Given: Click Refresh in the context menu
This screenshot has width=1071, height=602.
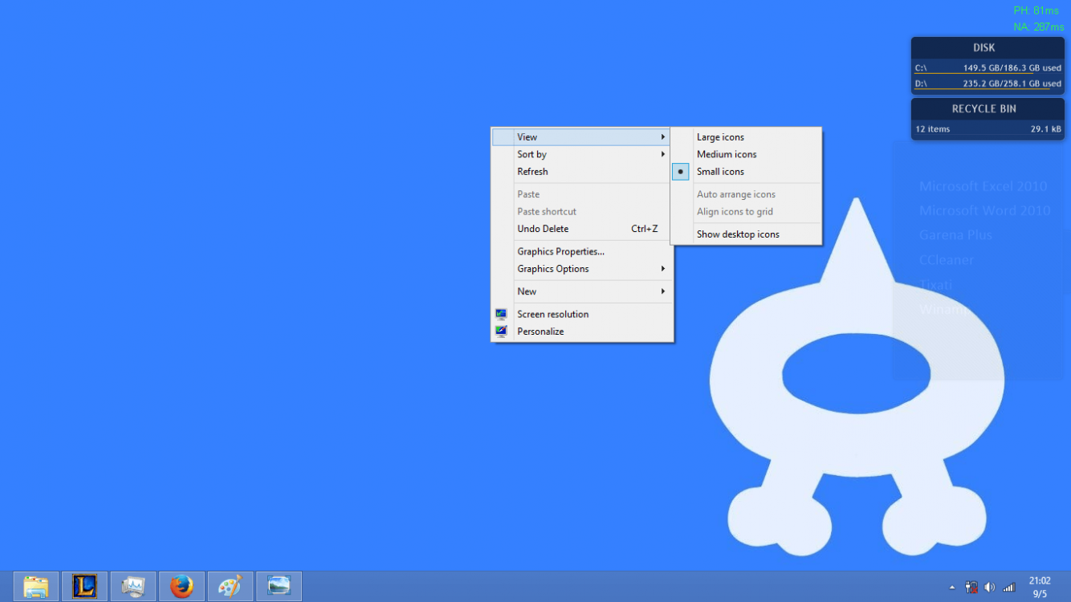Looking at the screenshot, I should click(x=582, y=171).
